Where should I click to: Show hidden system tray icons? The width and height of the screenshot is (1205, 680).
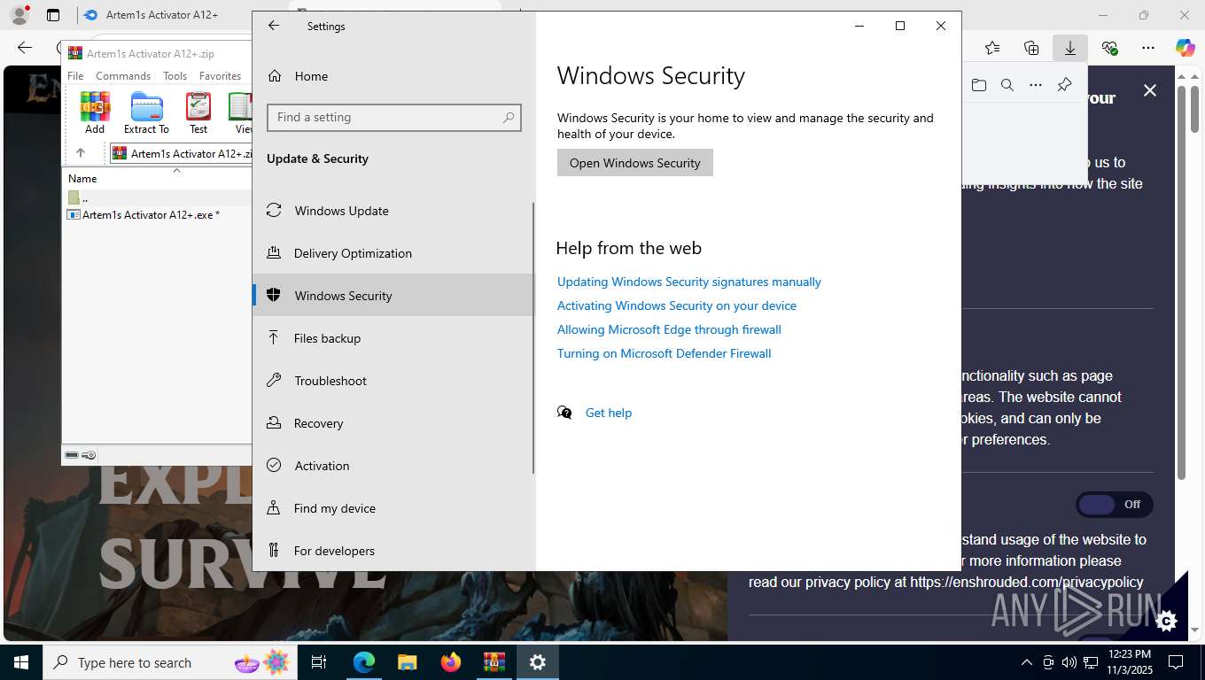[1027, 662]
